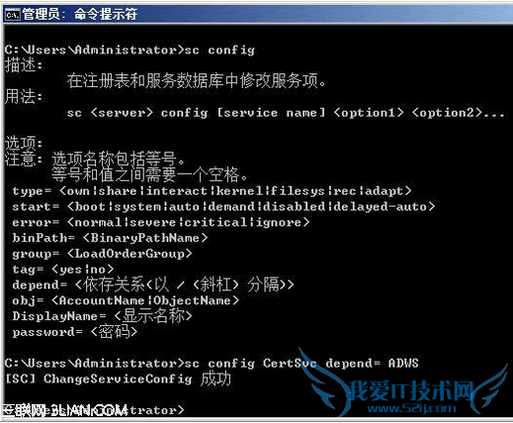This screenshot has height=423, width=513.
Task: Click the first 'sc config' command line
Action: point(130,50)
